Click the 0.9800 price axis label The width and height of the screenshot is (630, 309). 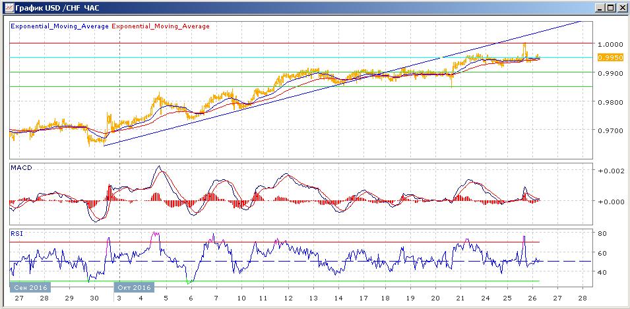[610, 102]
